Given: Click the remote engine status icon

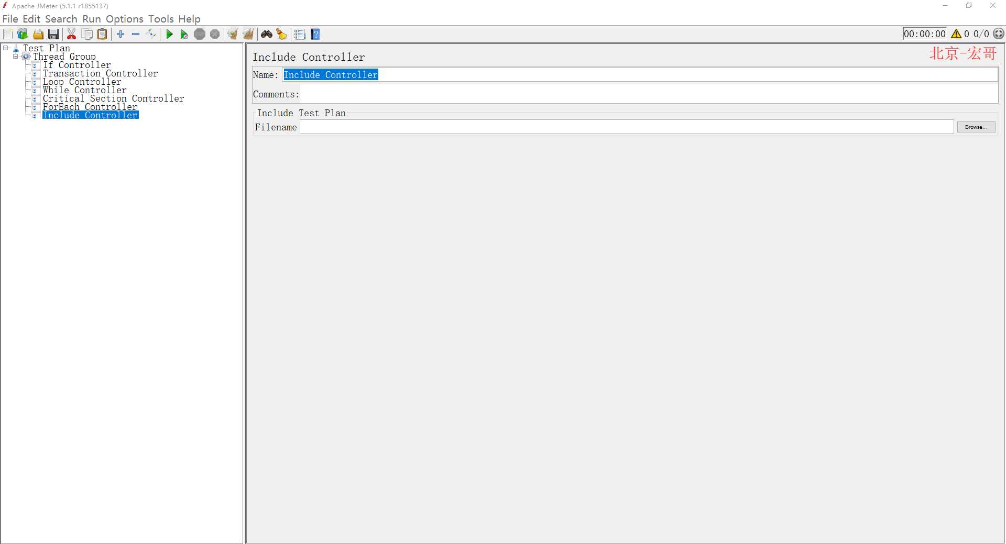Looking at the screenshot, I should 999,34.
